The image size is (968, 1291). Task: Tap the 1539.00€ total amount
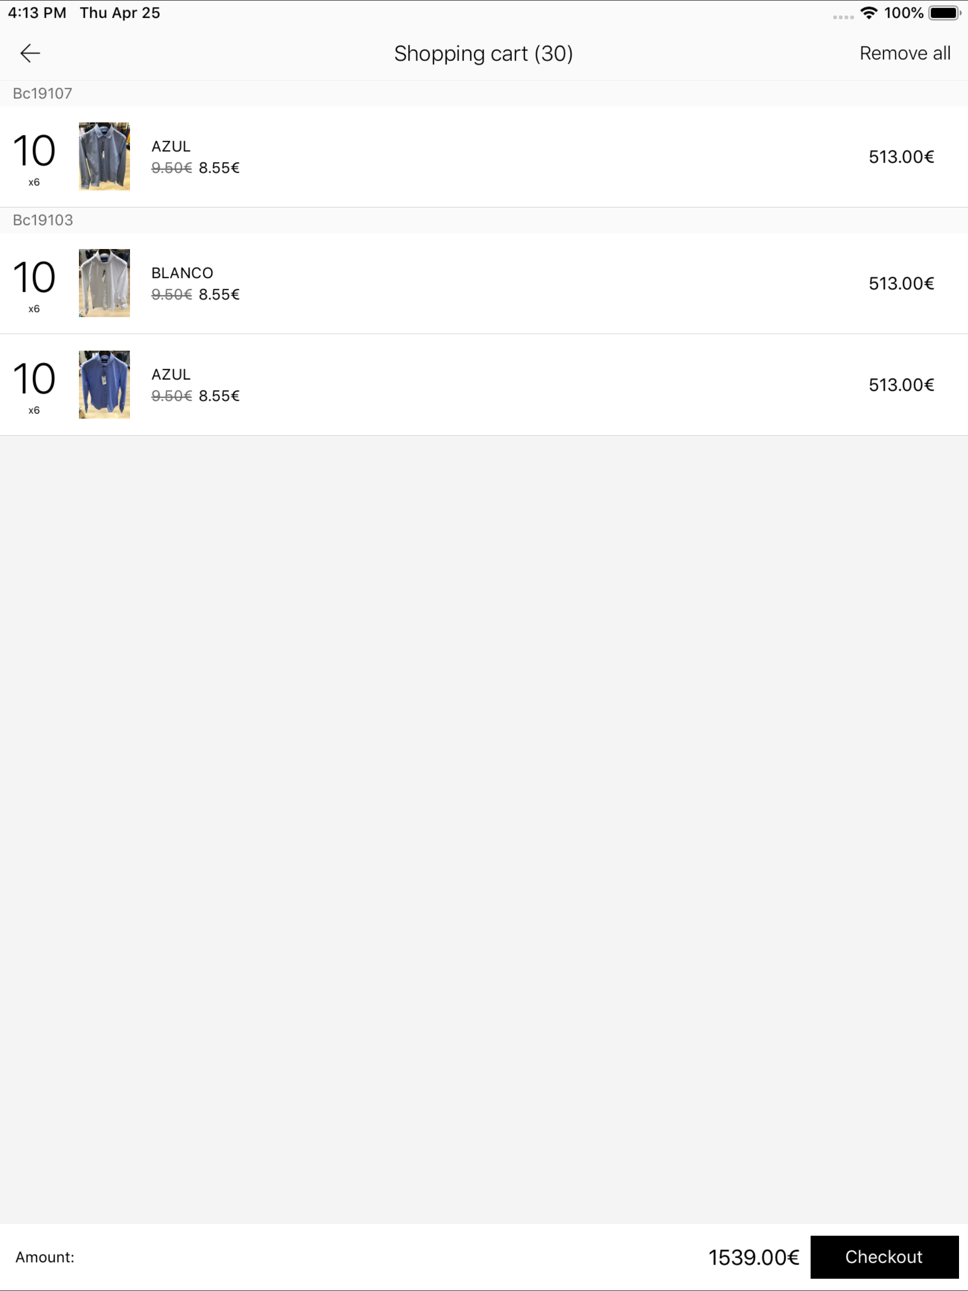coord(753,1257)
